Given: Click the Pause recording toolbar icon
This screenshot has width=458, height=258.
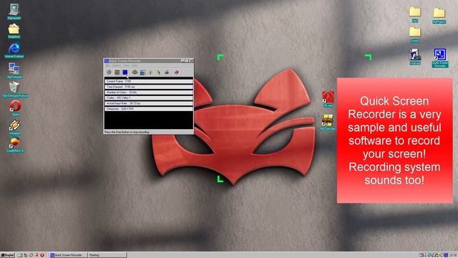Looking at the screenshot, I should [117, 72].
